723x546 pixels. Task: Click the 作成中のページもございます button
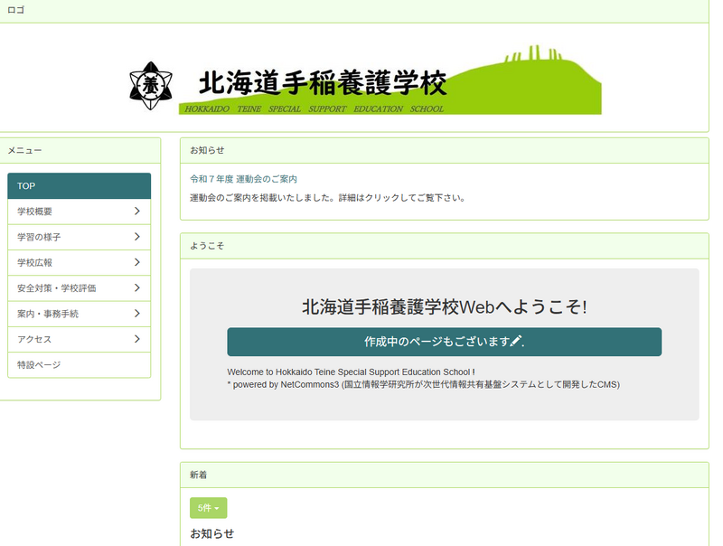pos(444,342)
